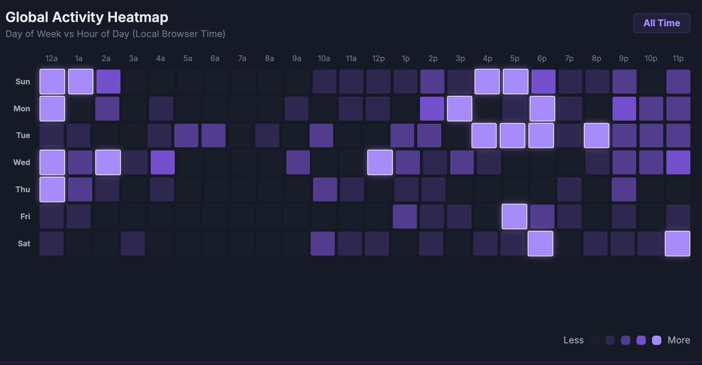This screenshot has width=702, height=365.
Task: Click the 8p hour column header
Action: pos(596,58)
